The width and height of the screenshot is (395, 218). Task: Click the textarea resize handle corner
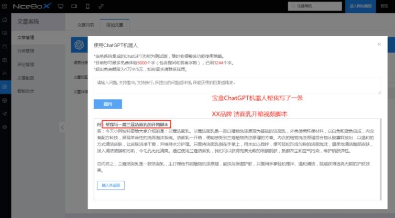point(379,93)
